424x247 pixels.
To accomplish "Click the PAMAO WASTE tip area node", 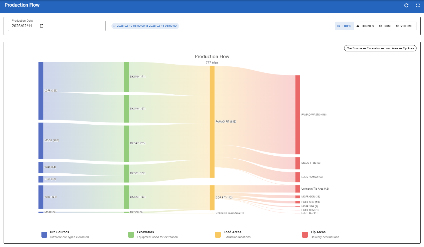I will (x=298, y=114).
